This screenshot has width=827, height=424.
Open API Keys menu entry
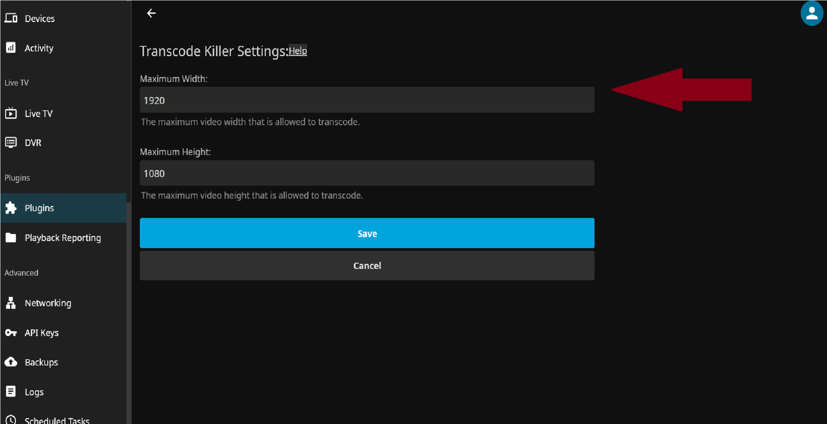(x=63, y=333)
